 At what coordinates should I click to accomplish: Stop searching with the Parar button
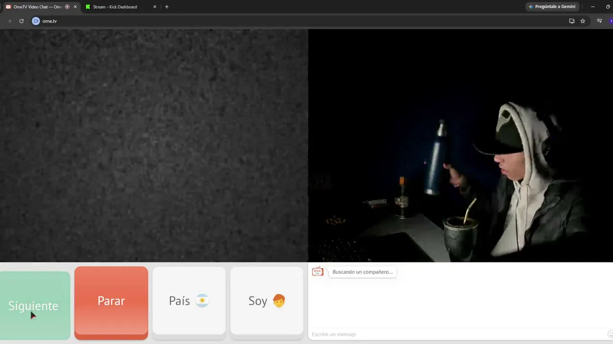click(111, 302)
